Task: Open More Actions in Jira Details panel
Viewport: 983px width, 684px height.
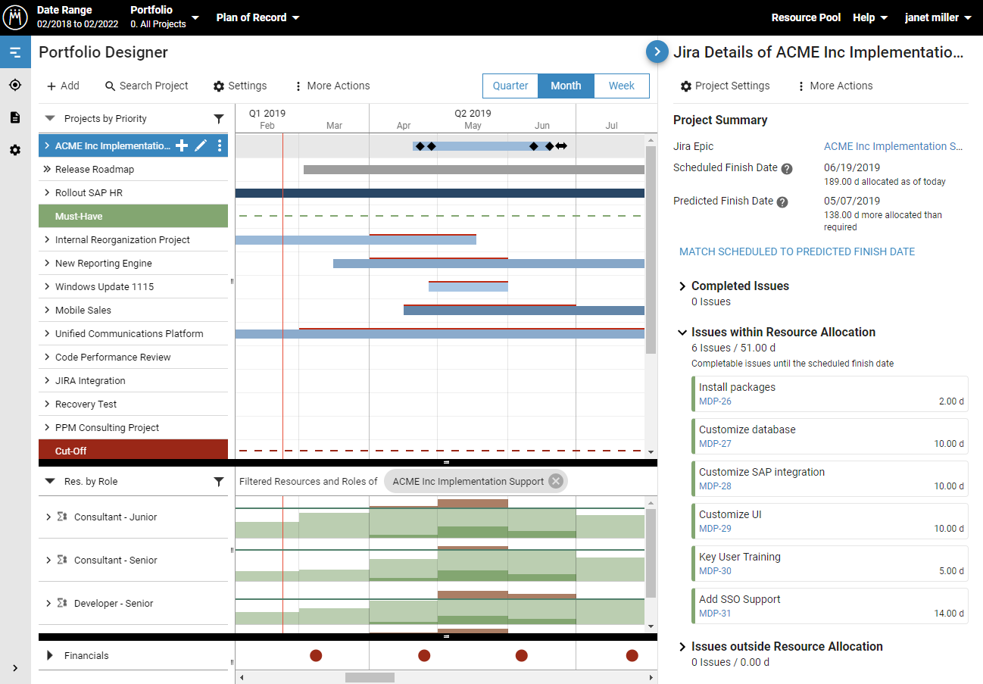Action: 835,86
